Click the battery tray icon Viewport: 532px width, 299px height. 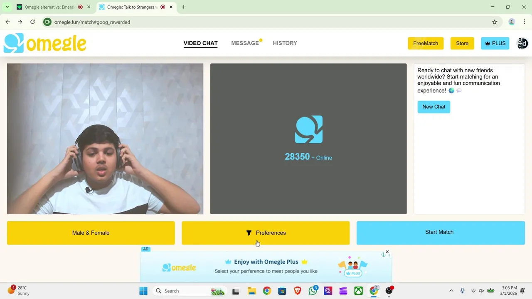point(491,291)
